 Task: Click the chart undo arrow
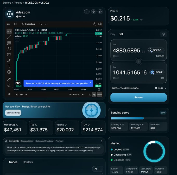[41, 24]
